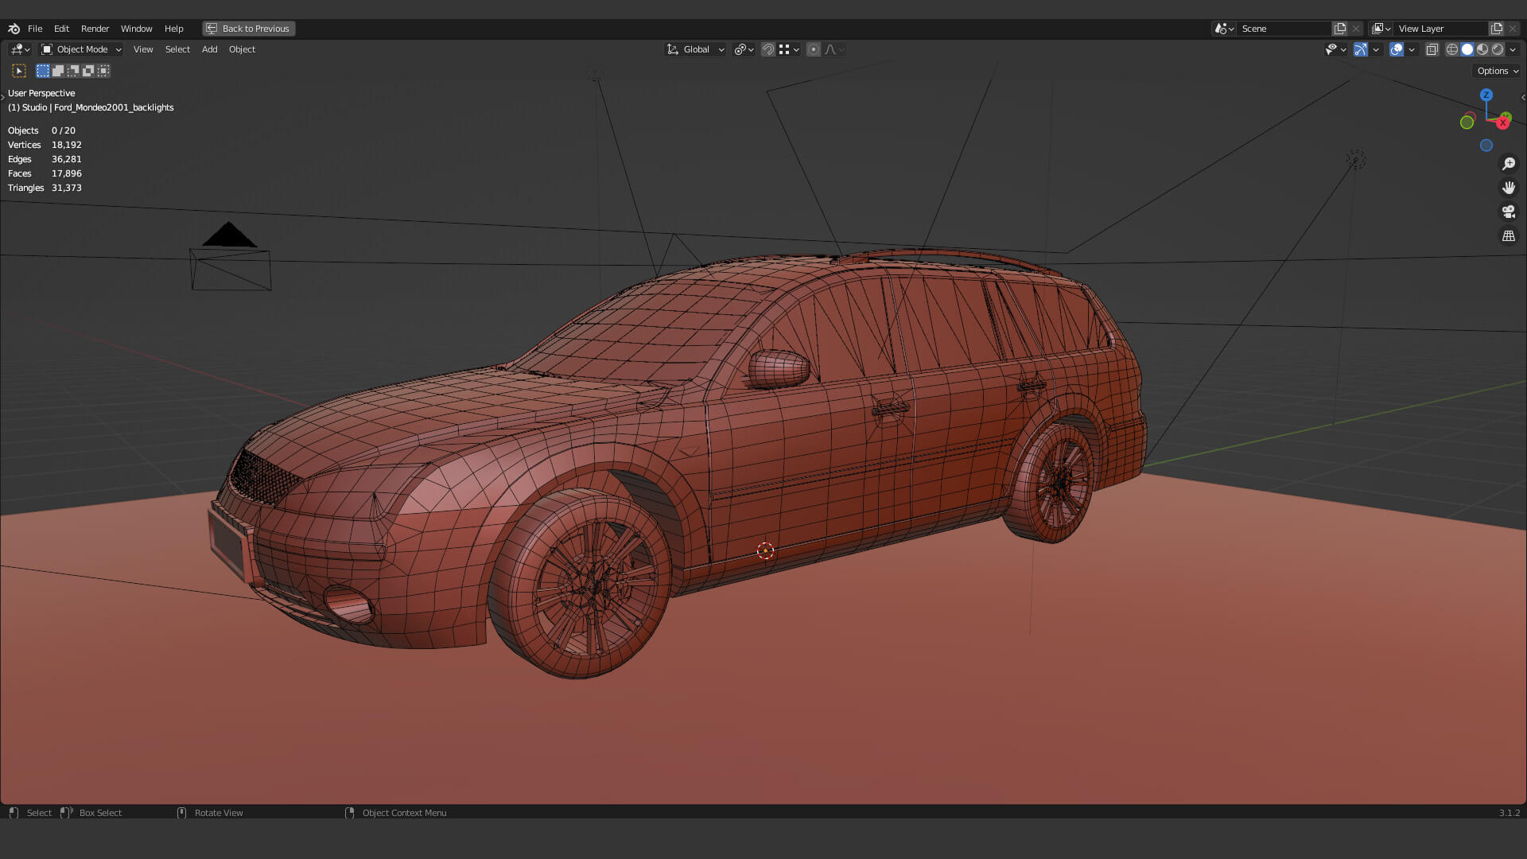Open gizmo options dropdown
Screen dimensions: 1527x859
point(1376,49)
